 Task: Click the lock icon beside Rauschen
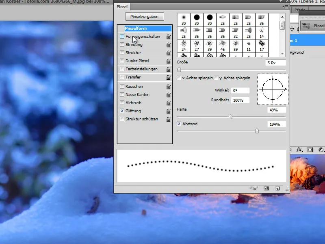[x=169, y=87]
